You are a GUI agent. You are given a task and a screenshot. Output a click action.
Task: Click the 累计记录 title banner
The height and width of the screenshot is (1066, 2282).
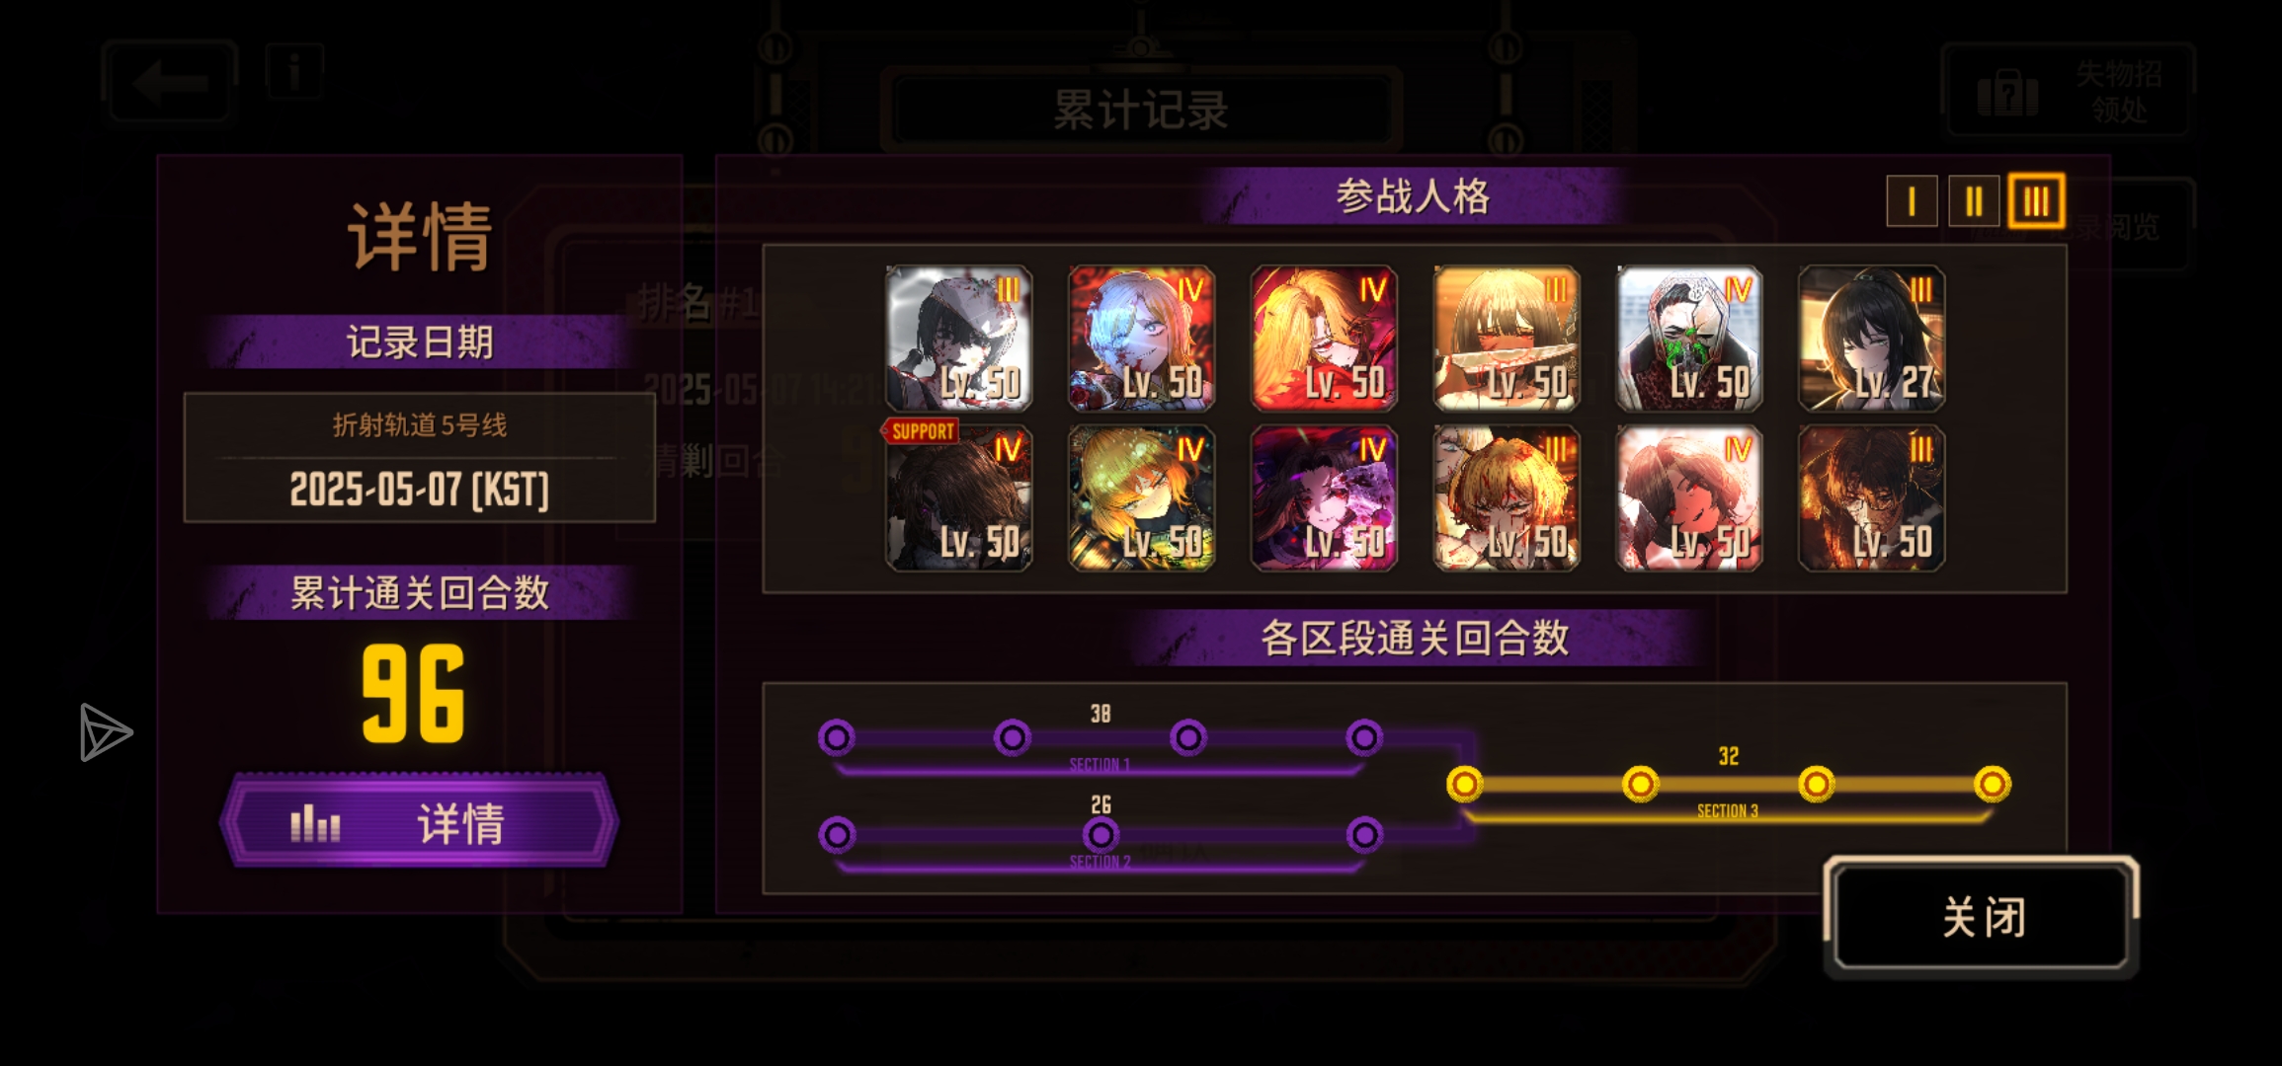[x=1141, y=109]
